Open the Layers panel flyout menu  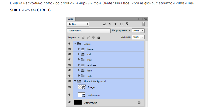point(145,19)
